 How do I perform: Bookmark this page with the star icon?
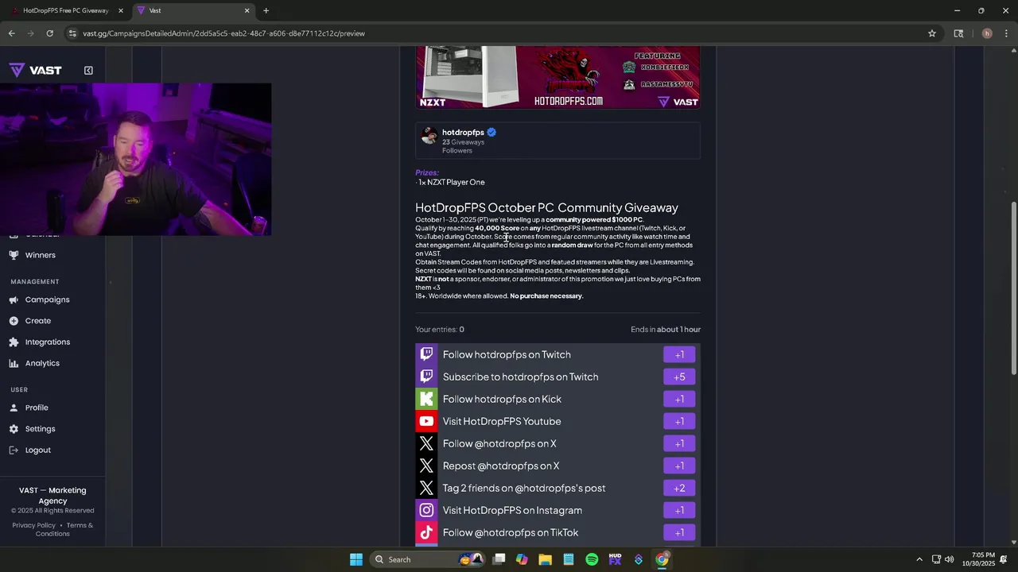[932, 33]
